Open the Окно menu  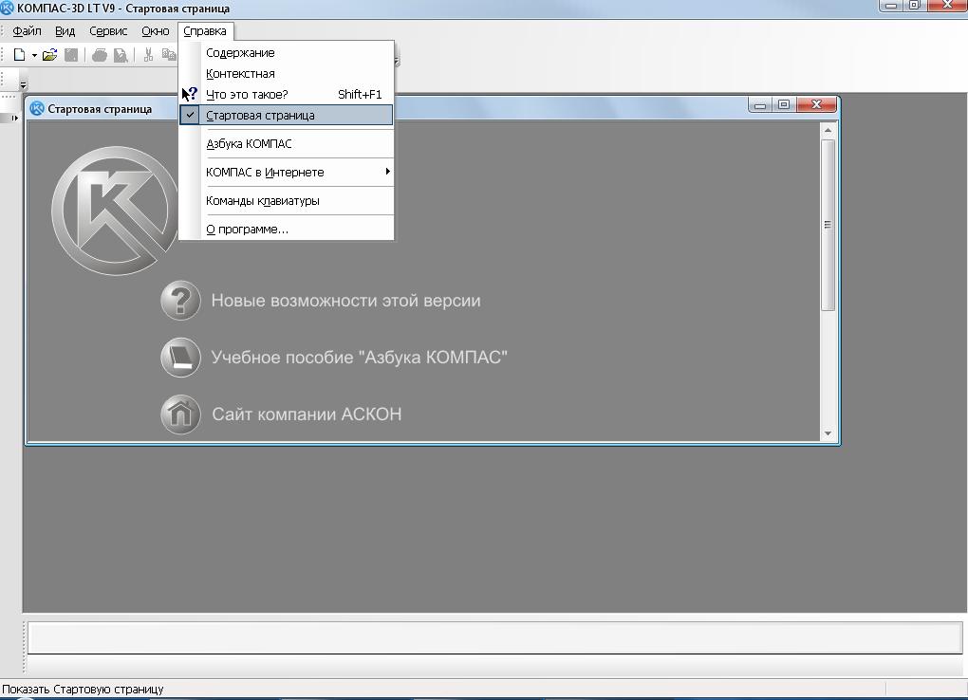[x=155, y=31]
